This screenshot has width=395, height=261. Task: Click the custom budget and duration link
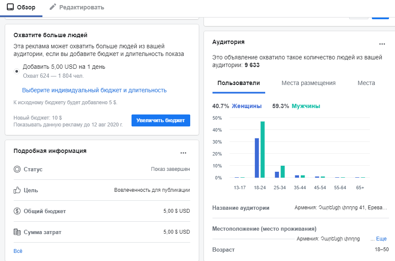94,90
